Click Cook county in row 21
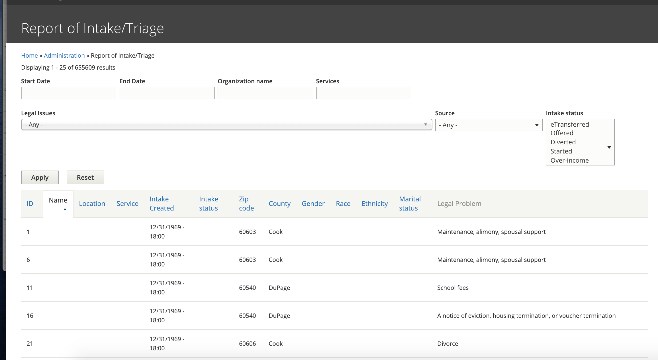This screenshot has width=658, height=360. point(276,343)
